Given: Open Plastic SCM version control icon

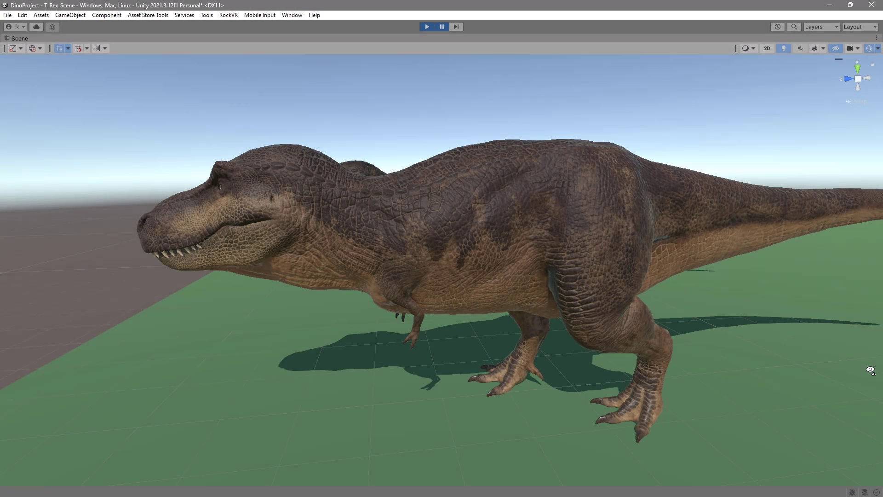Looking at the screenshot, I should 52,27.
